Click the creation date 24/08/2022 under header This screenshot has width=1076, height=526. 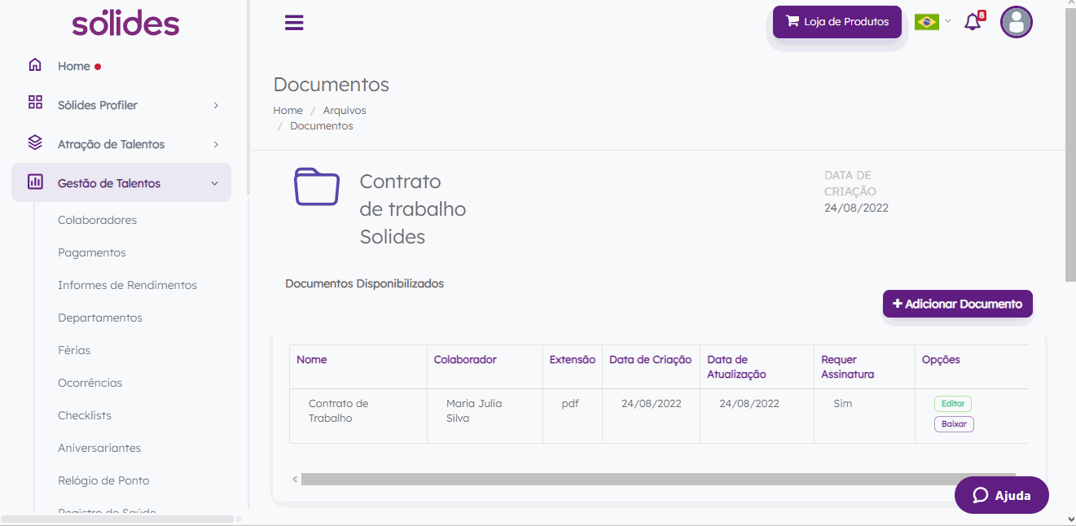(856, 208)
